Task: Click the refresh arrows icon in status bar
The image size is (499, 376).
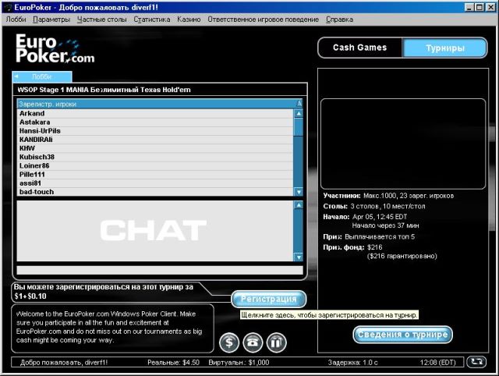Action: (x=476, y=362)
